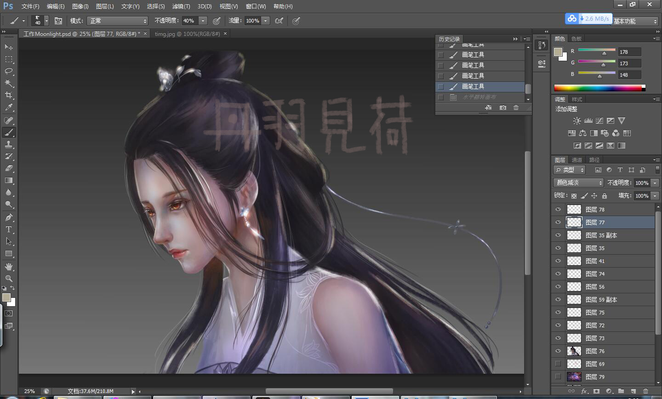
Task: Create new layer icon in Layers panel
Action: pos(633,391)
